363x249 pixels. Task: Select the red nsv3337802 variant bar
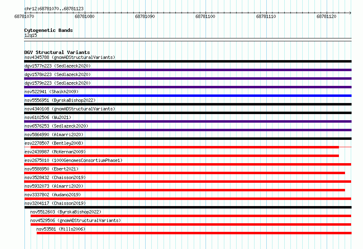(188, 199)
